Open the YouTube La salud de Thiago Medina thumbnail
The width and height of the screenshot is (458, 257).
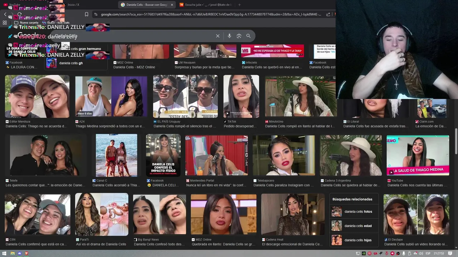coord(418,155)
